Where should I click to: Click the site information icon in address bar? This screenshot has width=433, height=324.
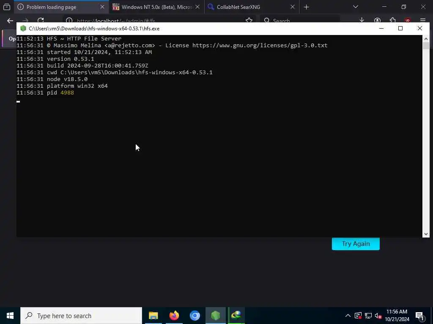coord(69,21)
